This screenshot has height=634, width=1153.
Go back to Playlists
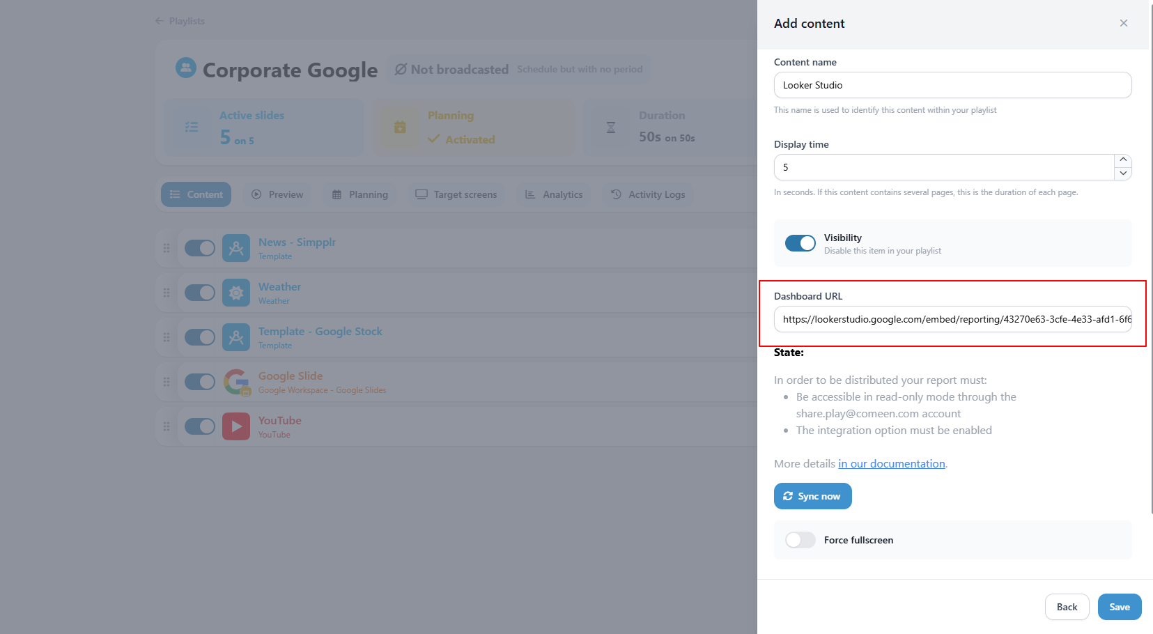180,21
